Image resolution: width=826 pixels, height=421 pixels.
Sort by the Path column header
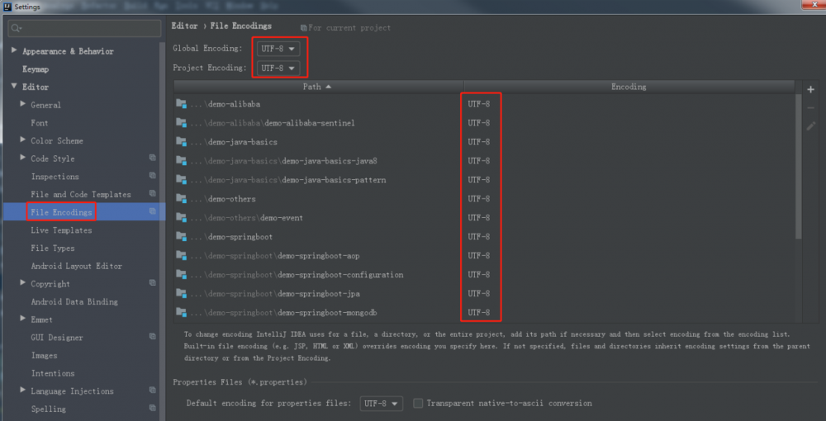click(319, 87)
